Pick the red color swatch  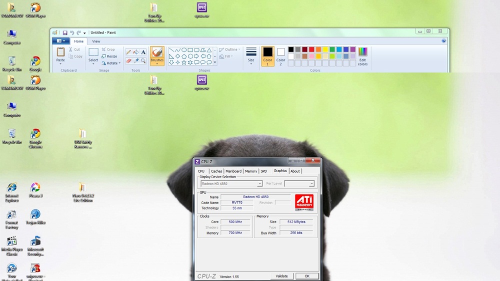pyautogui.click(x=311, y=49)
